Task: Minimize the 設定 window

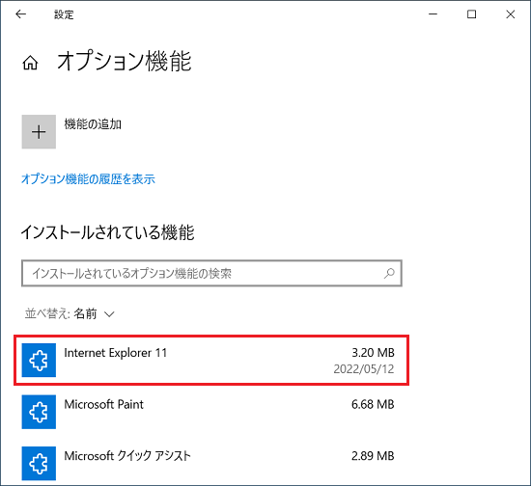Action: tap(433, 14)
